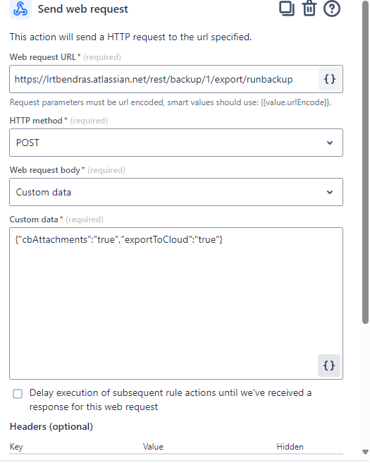Insert smart value in Custom data field

coord(329,366)
